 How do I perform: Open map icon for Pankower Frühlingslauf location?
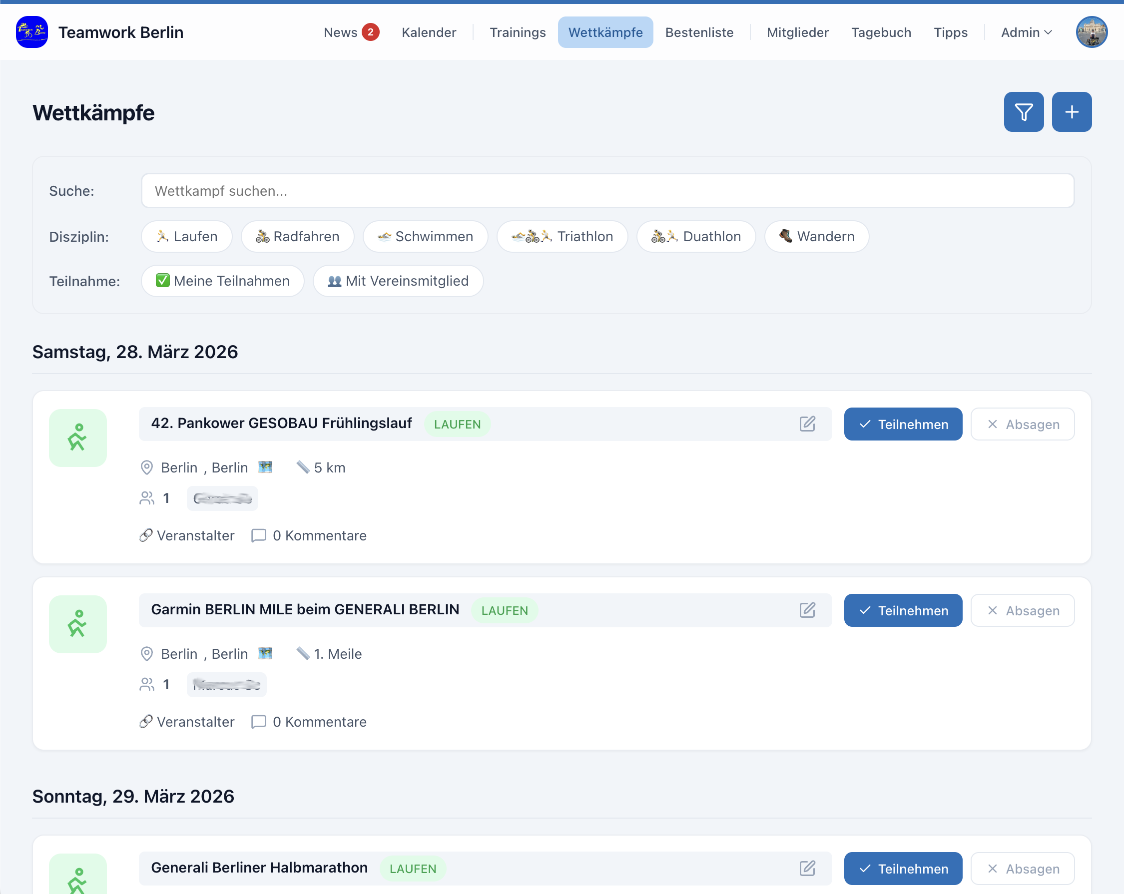(265, 467)
